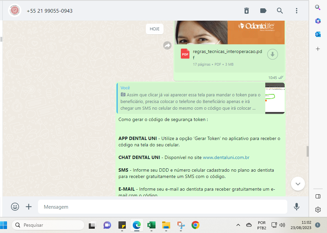Open the three-dot chat menu
Viewport: 327px width, 233px height.
tap(297, 11)
